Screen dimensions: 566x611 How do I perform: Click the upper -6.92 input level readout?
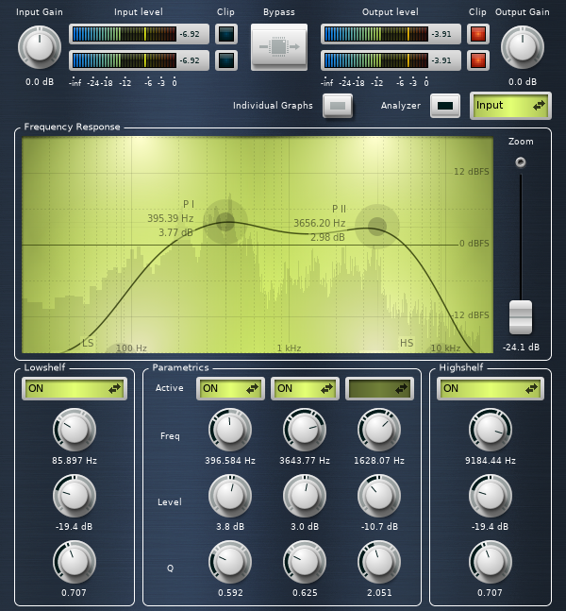click(x=190, y=34)
